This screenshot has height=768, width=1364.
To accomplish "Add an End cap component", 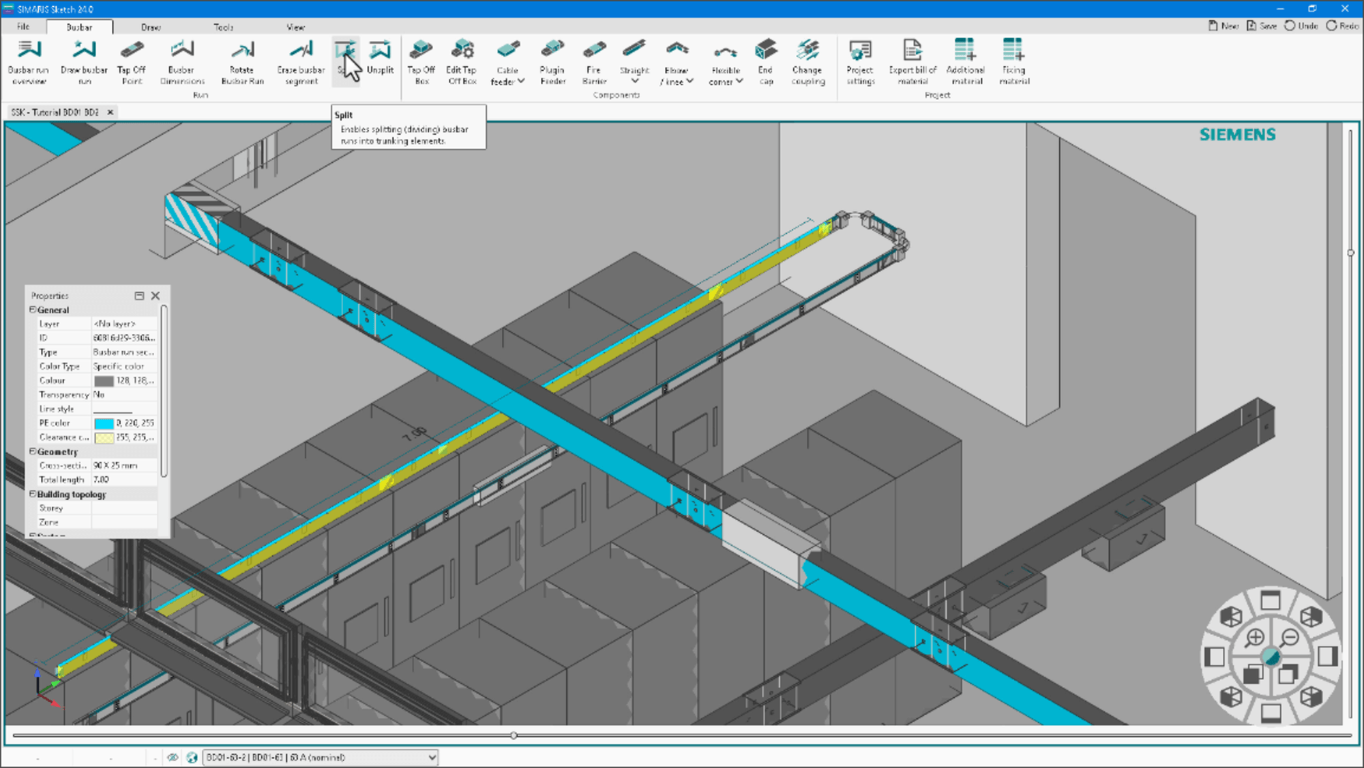I will 765,60.
